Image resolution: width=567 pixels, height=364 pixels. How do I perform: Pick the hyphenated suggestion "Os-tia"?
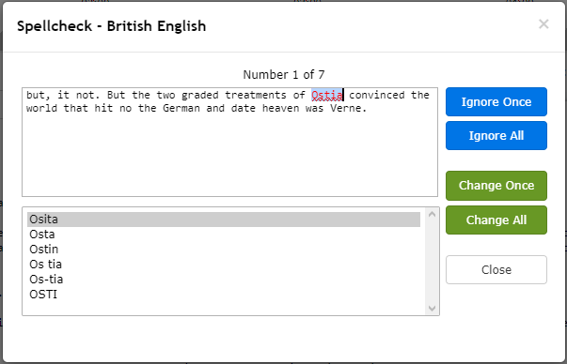(x=224, y=280)
